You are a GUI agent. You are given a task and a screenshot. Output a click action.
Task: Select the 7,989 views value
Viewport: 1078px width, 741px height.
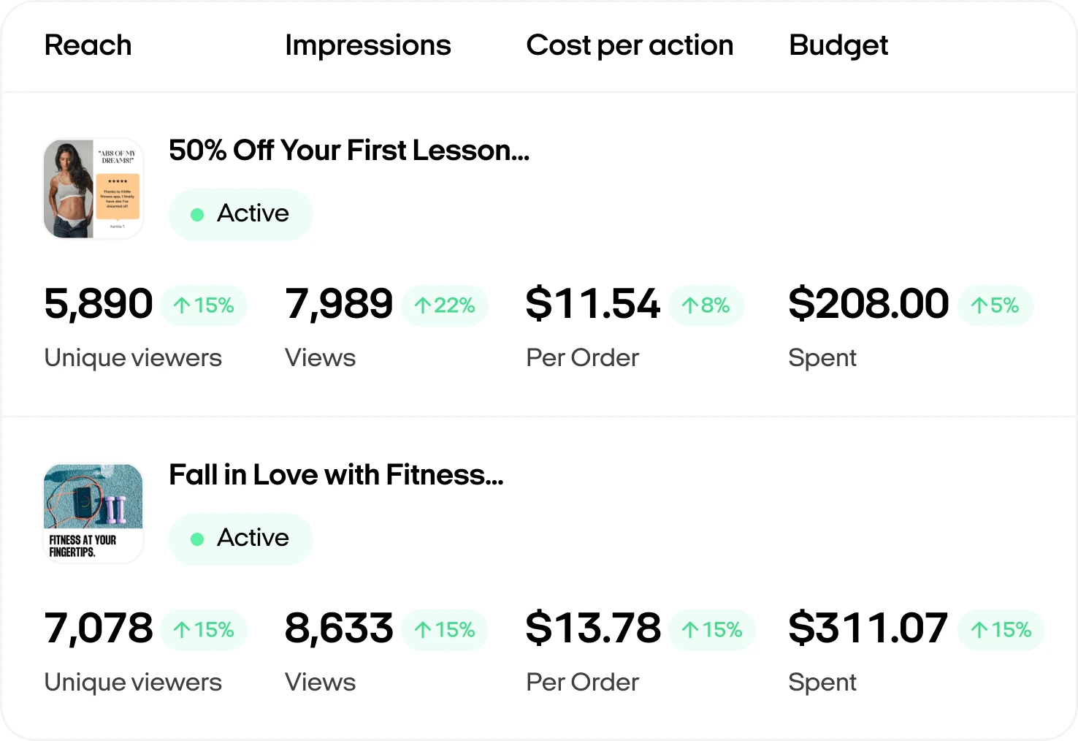tap(339, 304)
